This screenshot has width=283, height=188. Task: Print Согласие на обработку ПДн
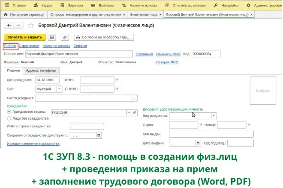104,37
